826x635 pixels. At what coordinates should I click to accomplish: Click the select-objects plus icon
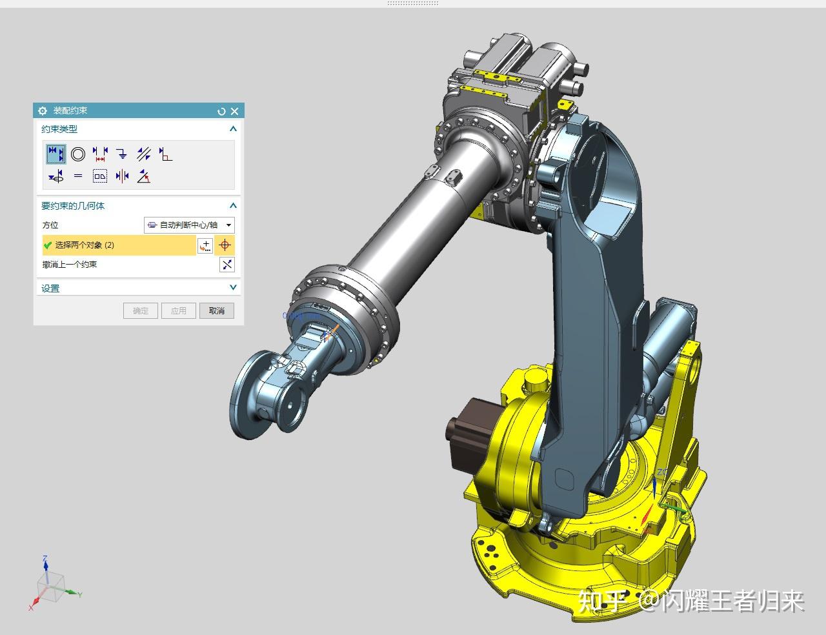205,245
